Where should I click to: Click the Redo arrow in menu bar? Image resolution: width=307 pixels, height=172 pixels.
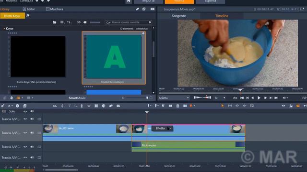48,1
